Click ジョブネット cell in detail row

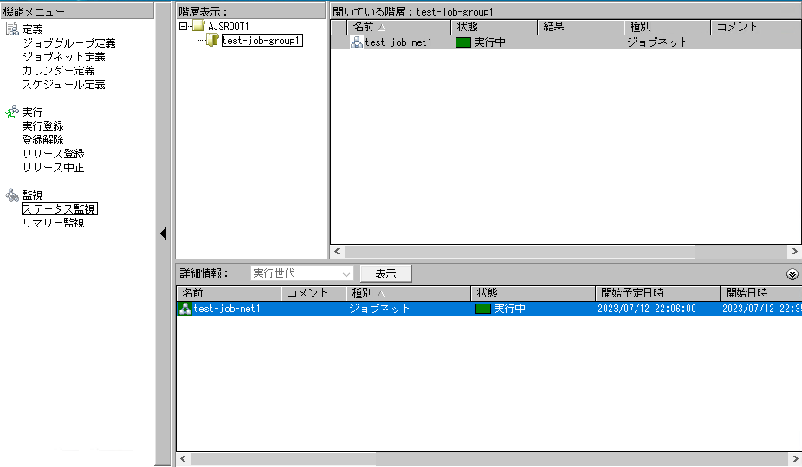point(379,309)
